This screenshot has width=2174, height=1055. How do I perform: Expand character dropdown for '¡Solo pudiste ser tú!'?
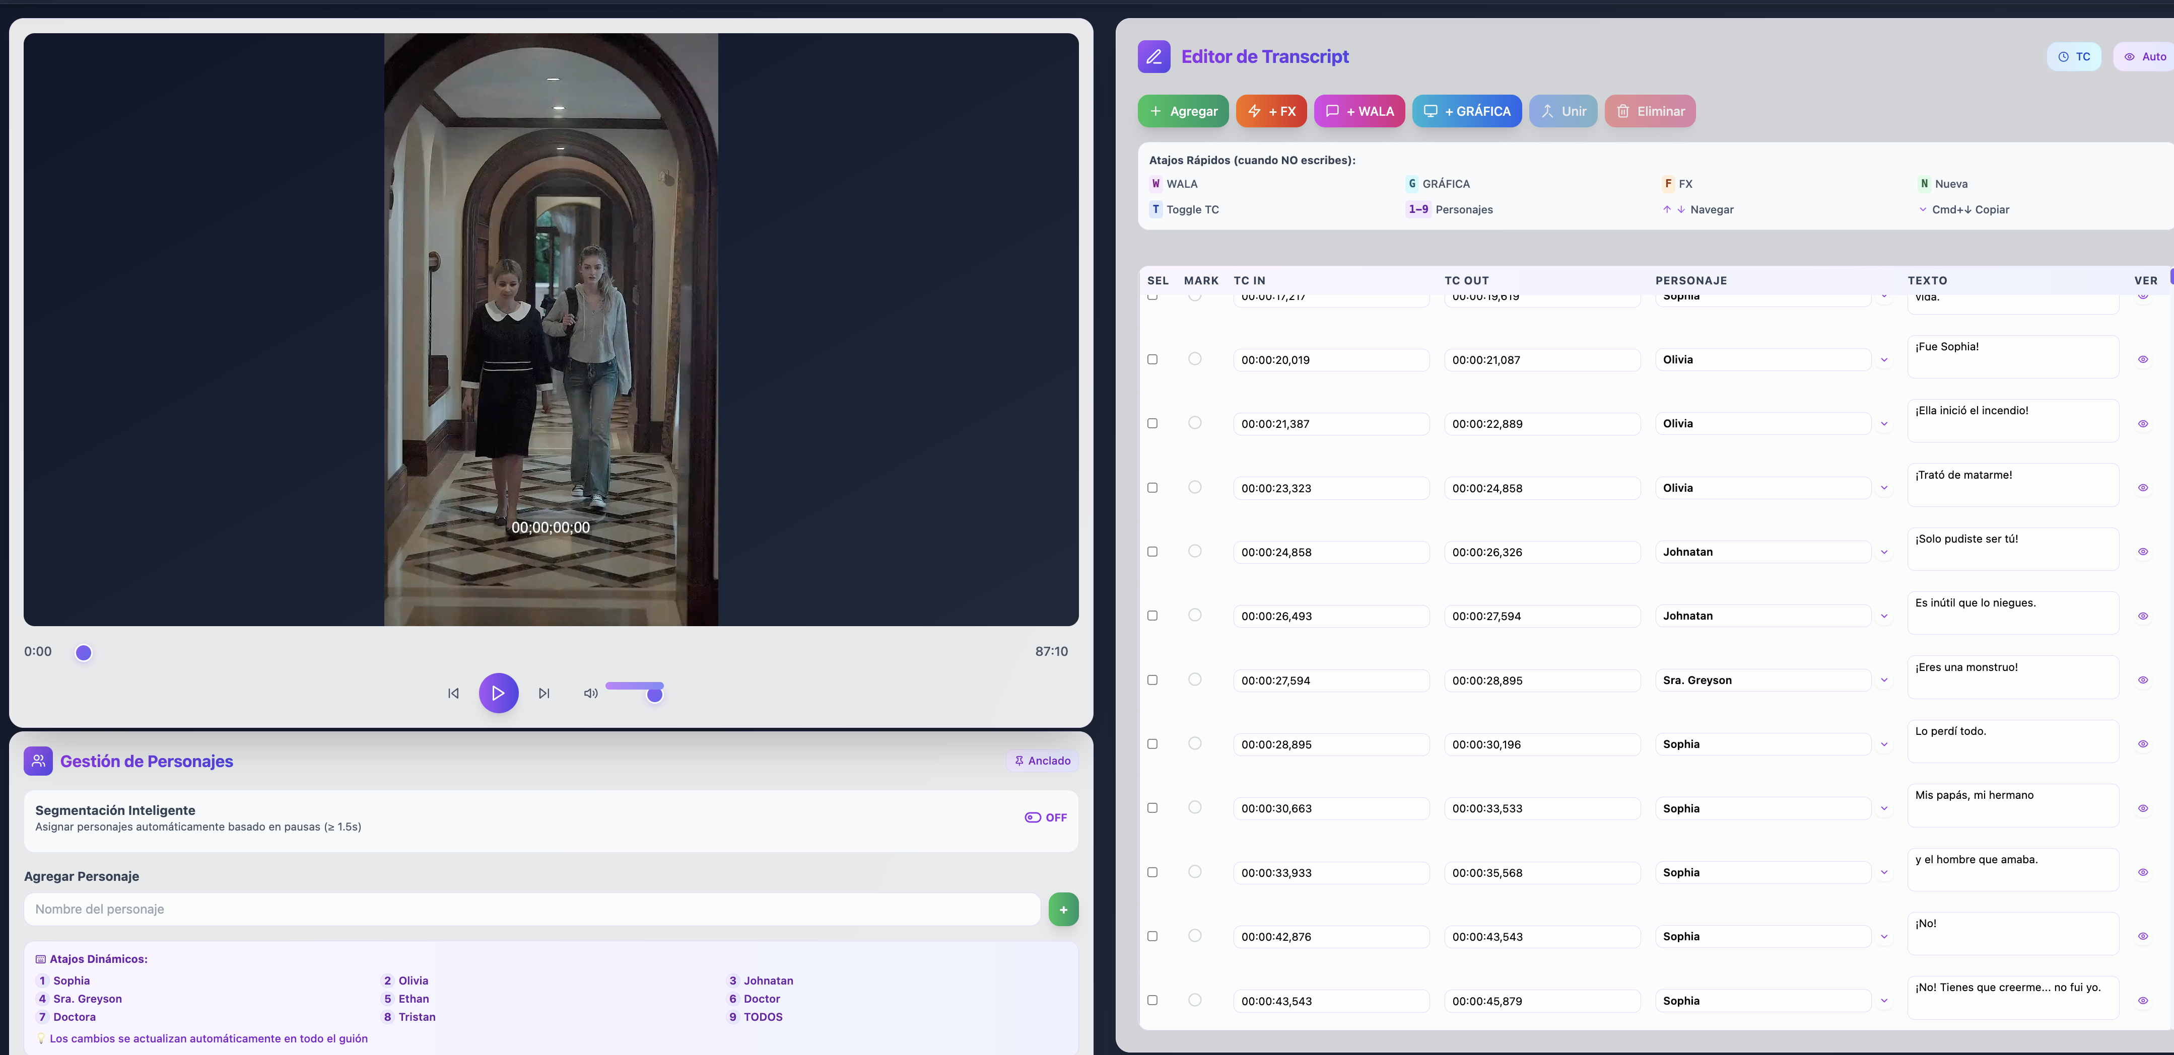pos(1884,552)
